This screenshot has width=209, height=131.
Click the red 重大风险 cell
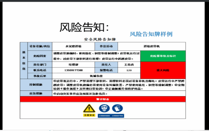click(x=163, y=70)
